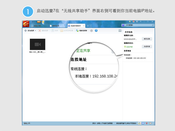Select the 无线共享助手 tab
This screenshot has width=175, height=131.
76,26
